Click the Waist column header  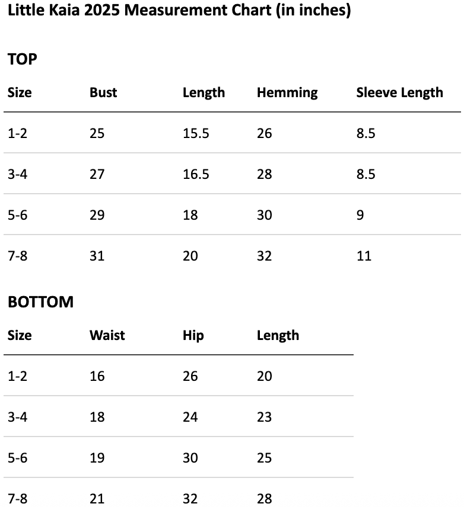point(107,335)
